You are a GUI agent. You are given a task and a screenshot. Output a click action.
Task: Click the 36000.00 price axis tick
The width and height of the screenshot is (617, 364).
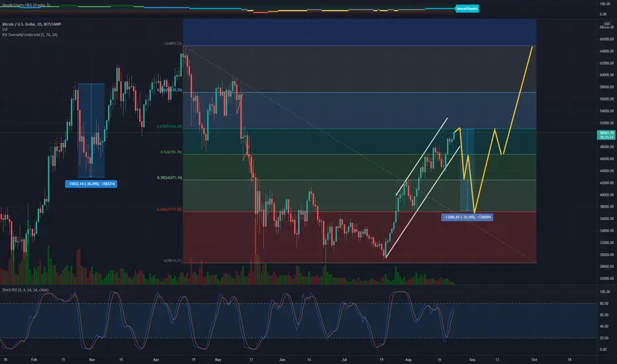point(606,219)
